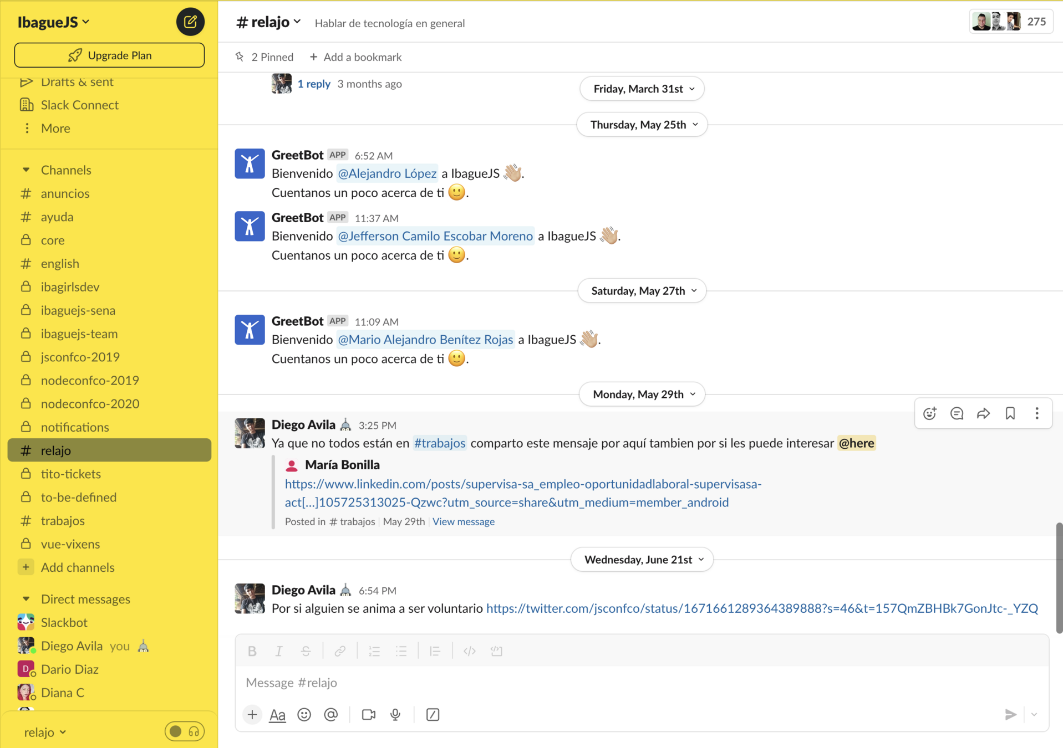Click the record video clip icon
Screen dimensions: 1063x748
(369, 715)
